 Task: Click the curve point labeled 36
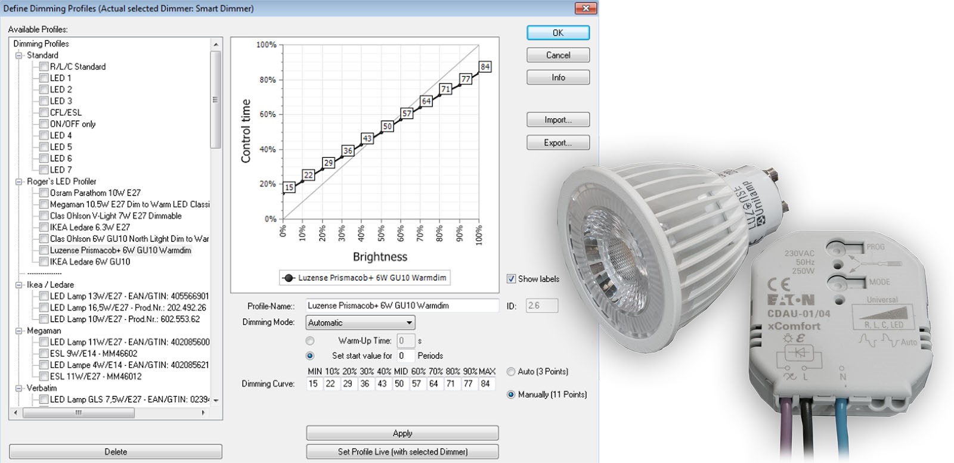[x=348, y=151]
